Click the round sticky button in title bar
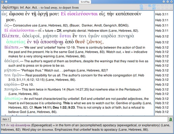This screenshot has height=134, width=174. (x=6, y=2)
